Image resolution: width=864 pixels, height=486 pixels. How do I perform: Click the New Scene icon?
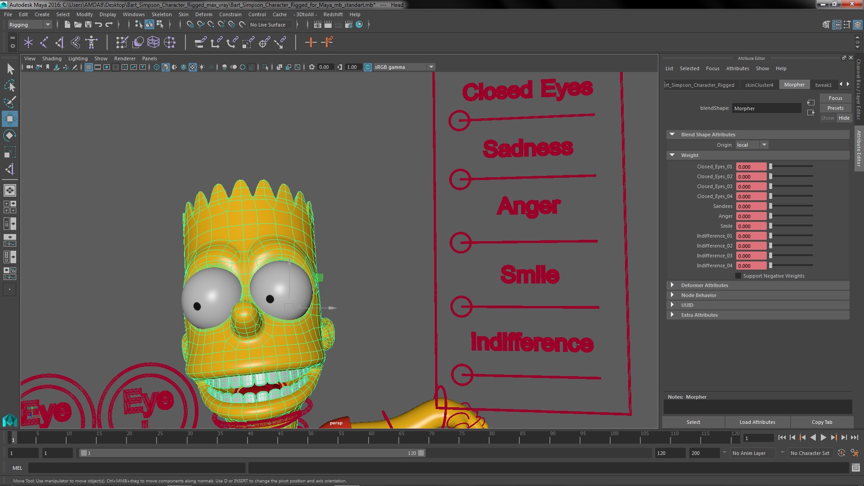[x=67, y=25]
